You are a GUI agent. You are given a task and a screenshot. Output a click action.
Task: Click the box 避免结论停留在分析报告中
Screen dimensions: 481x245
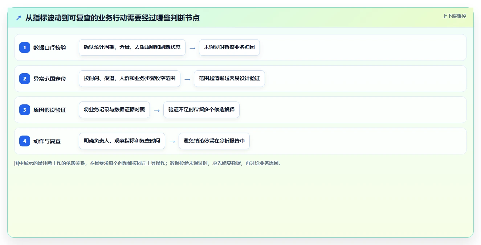214,141
